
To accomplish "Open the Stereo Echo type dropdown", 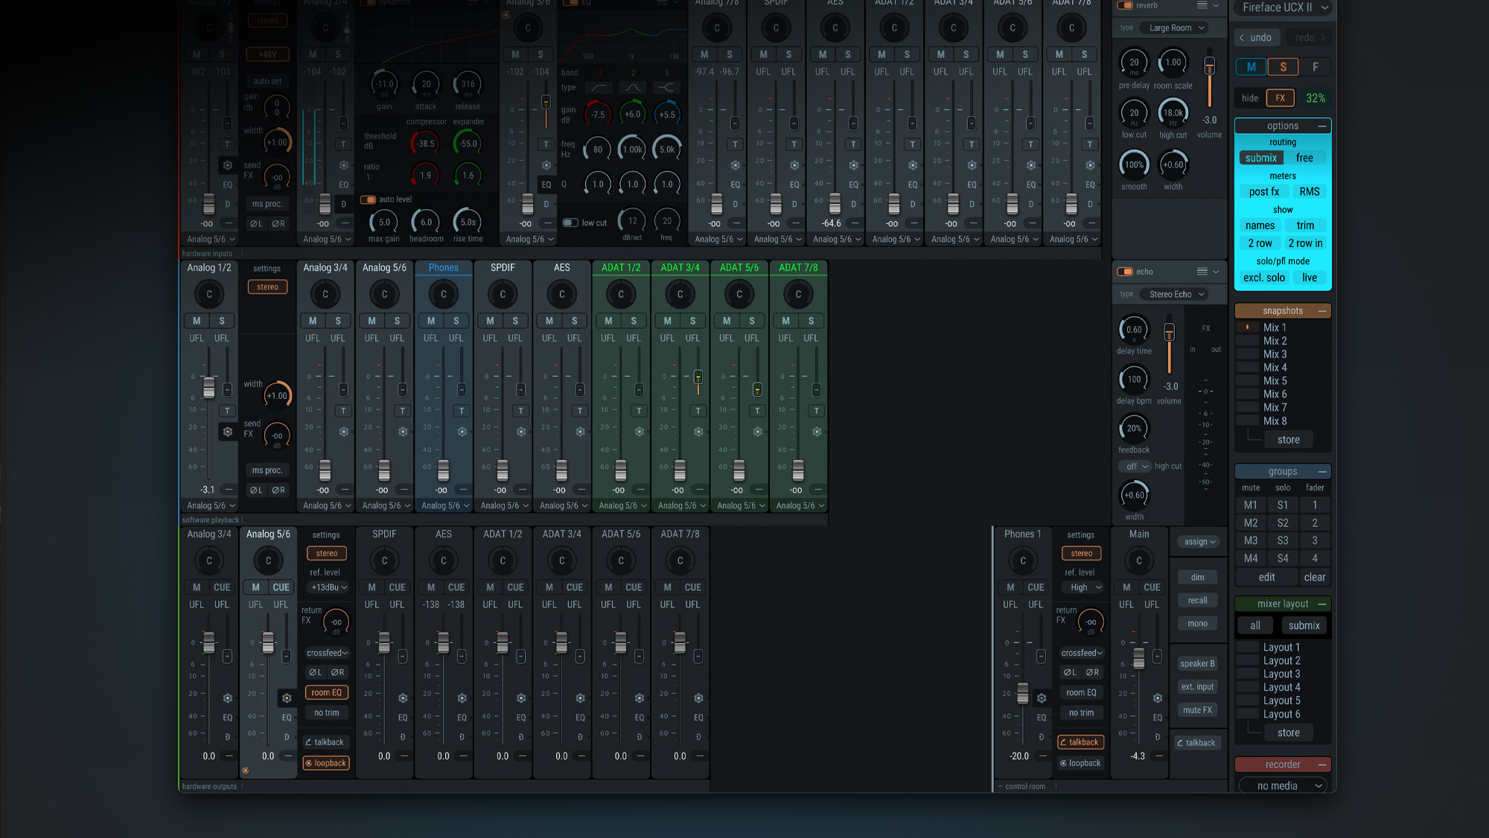I will (x=1173, y=294).
